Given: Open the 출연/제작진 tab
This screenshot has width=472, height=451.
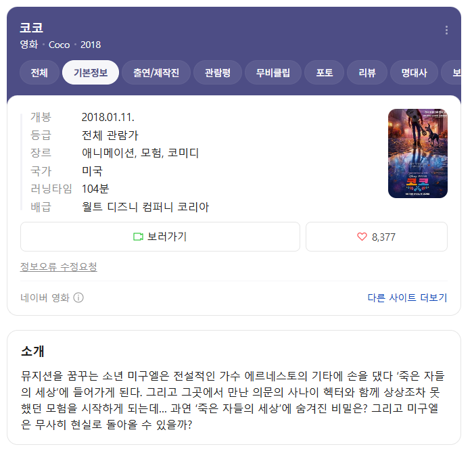Looking at the screenshot, I should coord(156,72).
